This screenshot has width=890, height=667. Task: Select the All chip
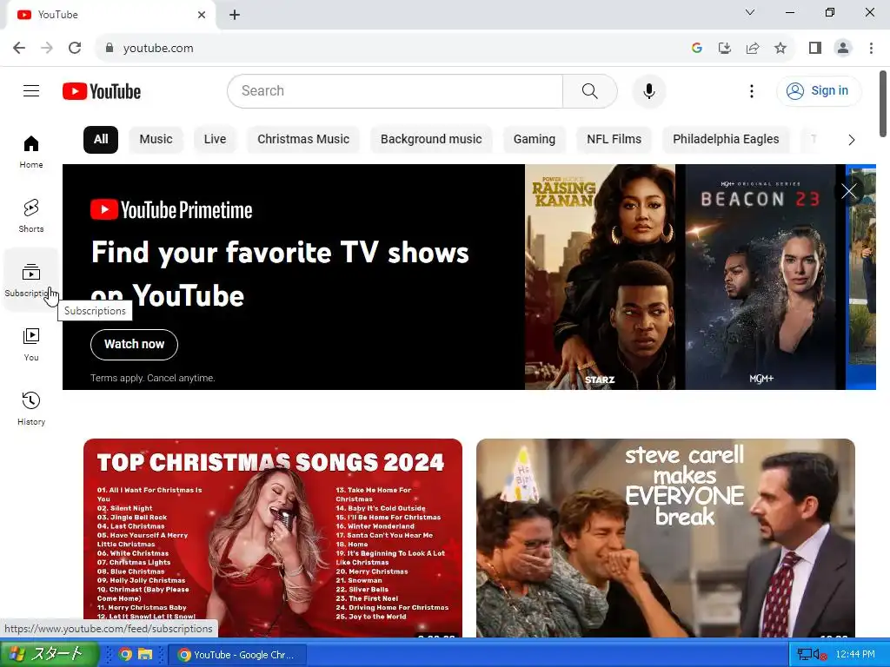(x=101, y=140)
